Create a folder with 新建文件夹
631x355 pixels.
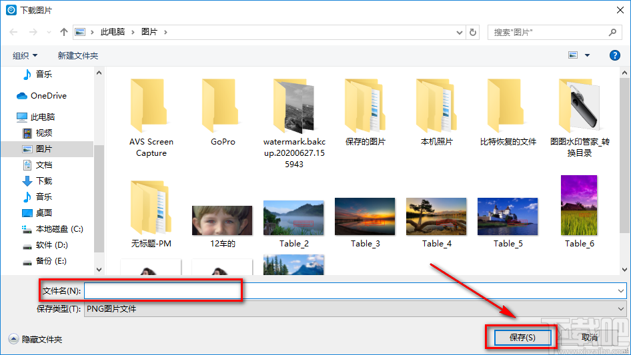pyautogui.click(x=77, y=55)
